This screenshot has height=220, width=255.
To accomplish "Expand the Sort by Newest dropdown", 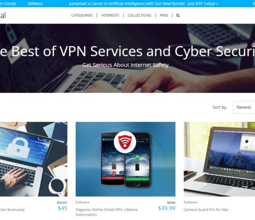I will click(x=244, y=107).
